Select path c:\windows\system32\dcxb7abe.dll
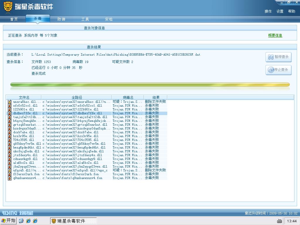 coord(70,132)
